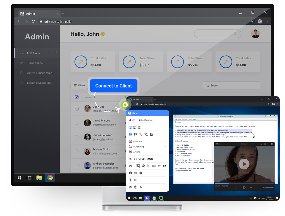Click the Player video progress bar
The width and height of the screenshot is (285, 216).
pos(244,183)
